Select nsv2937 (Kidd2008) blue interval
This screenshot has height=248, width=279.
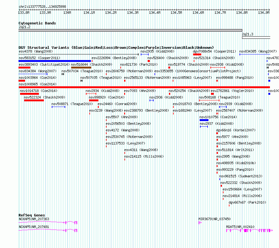tap(204, 127)
